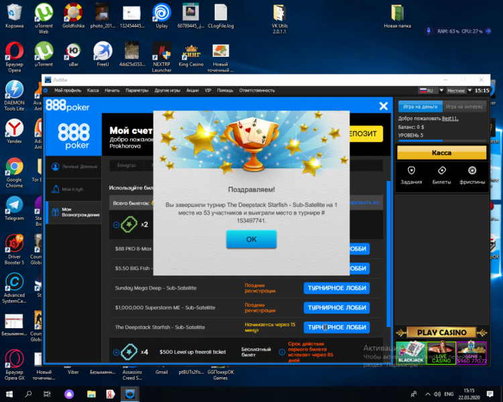
Task: Collapse the x4 freeroll ticket group
Action: tap(116, 351)
